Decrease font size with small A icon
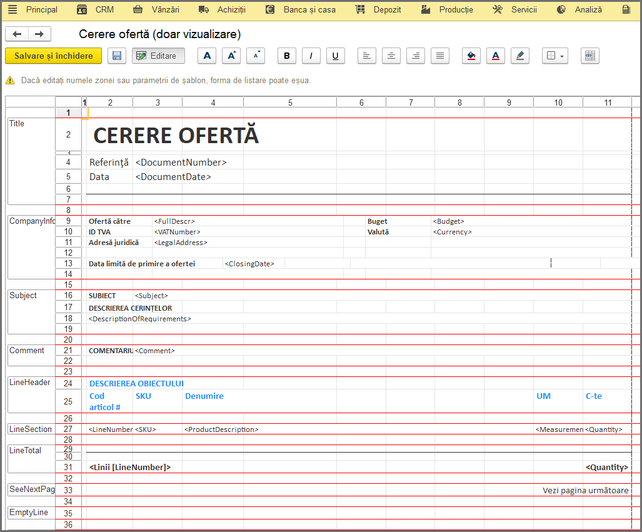The image size is (642, 532). click(x=256, y=56)
